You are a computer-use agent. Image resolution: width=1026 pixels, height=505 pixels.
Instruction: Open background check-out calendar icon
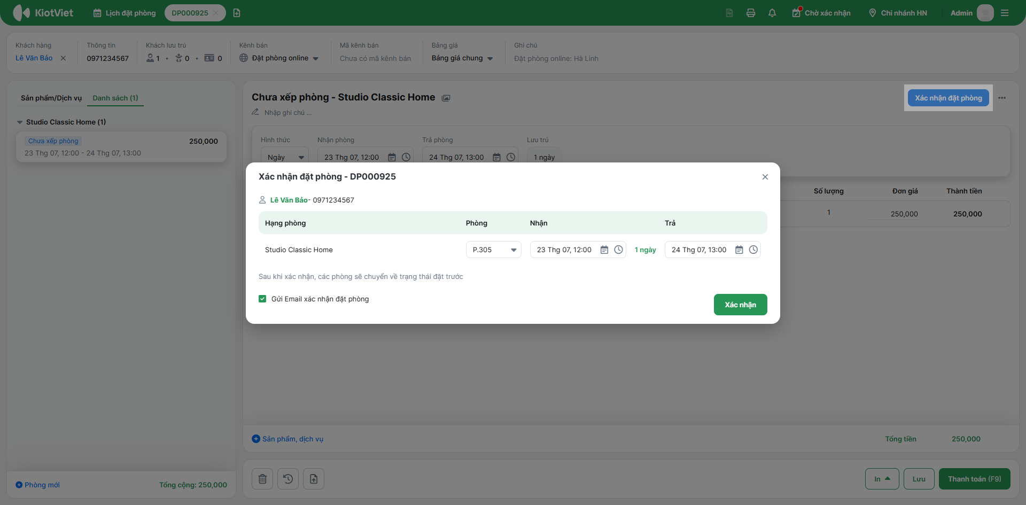[496, 157]
